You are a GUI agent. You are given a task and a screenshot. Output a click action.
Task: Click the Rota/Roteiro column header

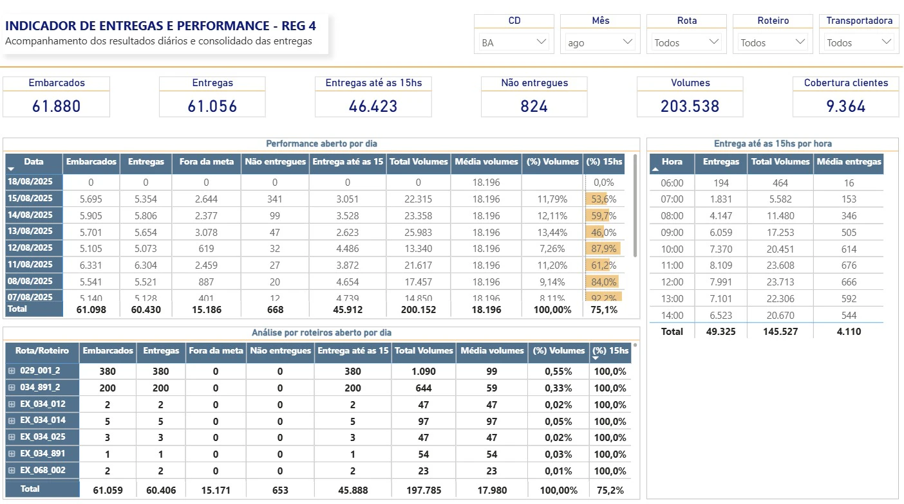point(42,351)
